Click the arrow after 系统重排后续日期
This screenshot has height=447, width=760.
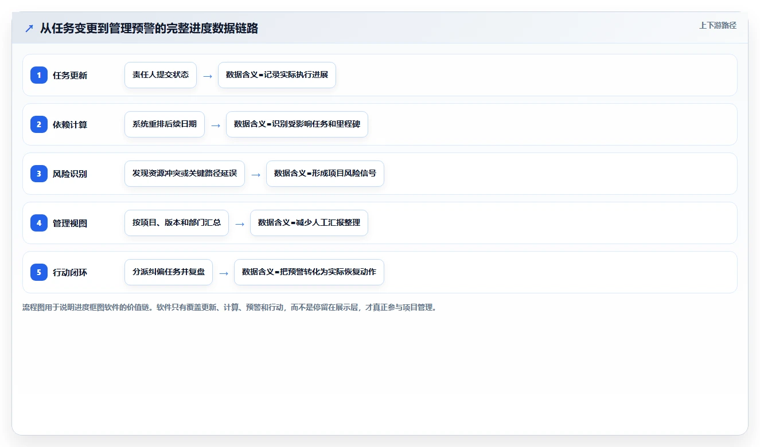[216, 126]
